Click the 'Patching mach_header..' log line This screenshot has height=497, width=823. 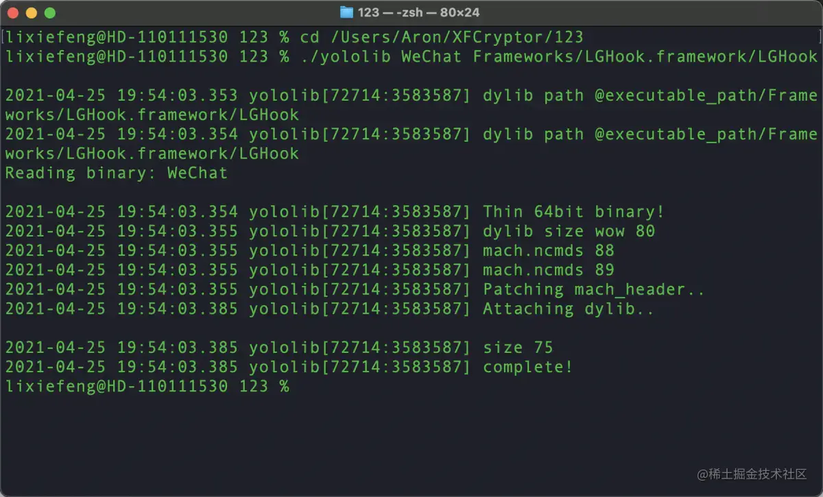[355, 289]
